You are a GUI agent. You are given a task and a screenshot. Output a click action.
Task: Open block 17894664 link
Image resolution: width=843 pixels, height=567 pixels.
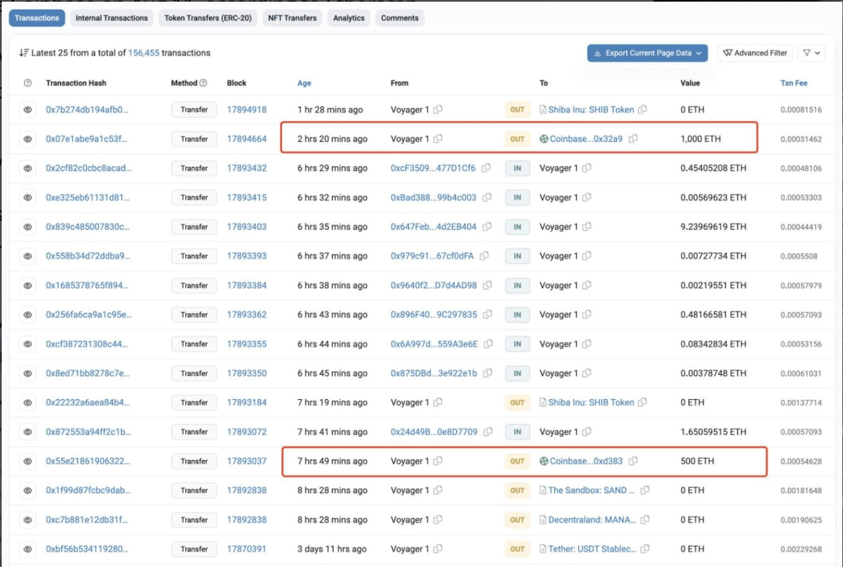tap(246, 139)
